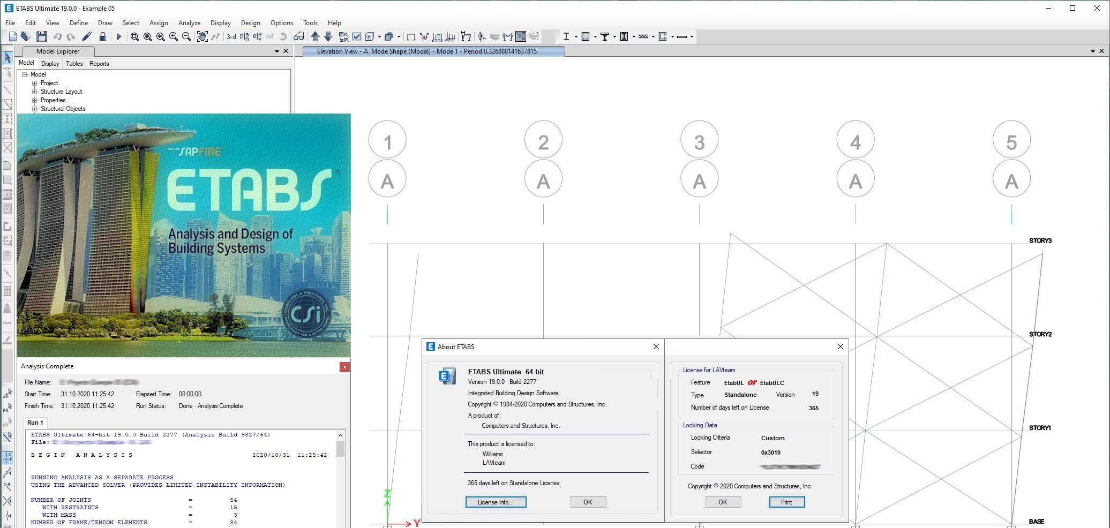
Task: Save the model with floppy icon
Action: (42, 36)
